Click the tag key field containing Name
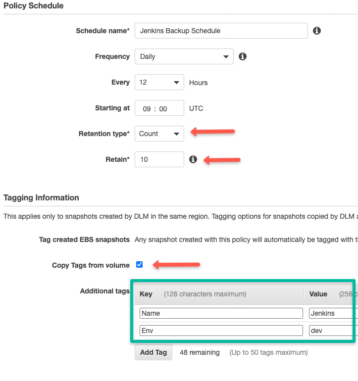Image resolution: width=358 pixels, height=381 pixels. [221, 313]
